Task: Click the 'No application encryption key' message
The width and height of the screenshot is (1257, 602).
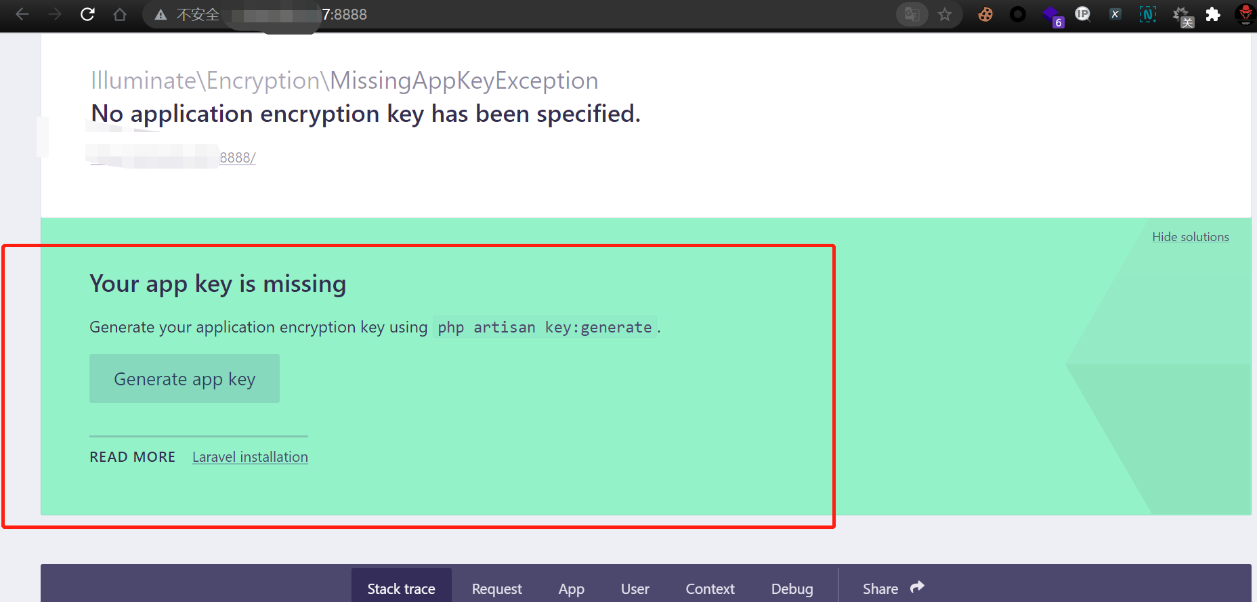Action: pos(366,114)
